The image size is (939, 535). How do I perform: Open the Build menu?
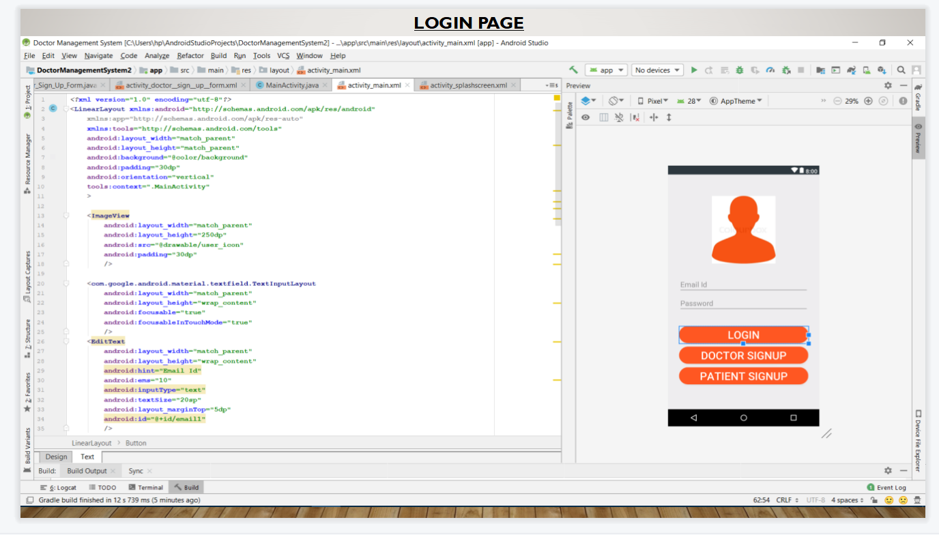[218, 56]
